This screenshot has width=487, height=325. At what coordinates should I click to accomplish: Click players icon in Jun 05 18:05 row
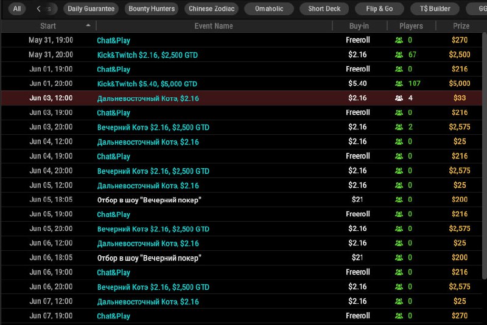tap(399, 200)
